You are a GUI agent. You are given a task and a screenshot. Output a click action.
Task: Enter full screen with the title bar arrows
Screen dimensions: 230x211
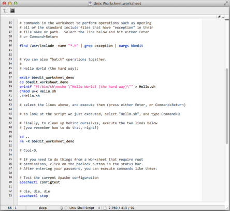(x=225, y=3)
